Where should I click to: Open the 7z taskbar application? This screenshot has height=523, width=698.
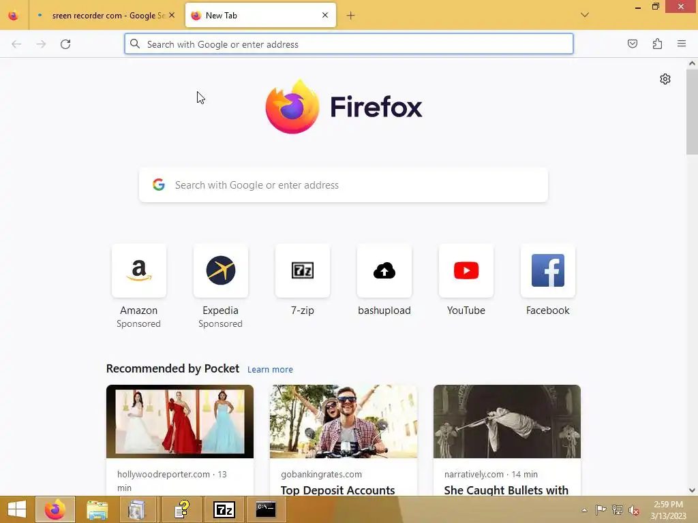(224, 509)
